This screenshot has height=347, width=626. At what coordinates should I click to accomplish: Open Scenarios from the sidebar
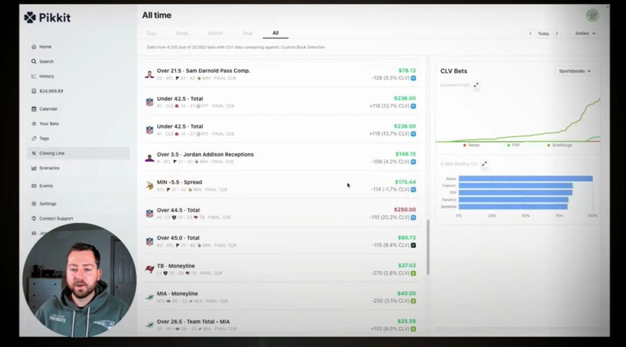click(49, 168)
